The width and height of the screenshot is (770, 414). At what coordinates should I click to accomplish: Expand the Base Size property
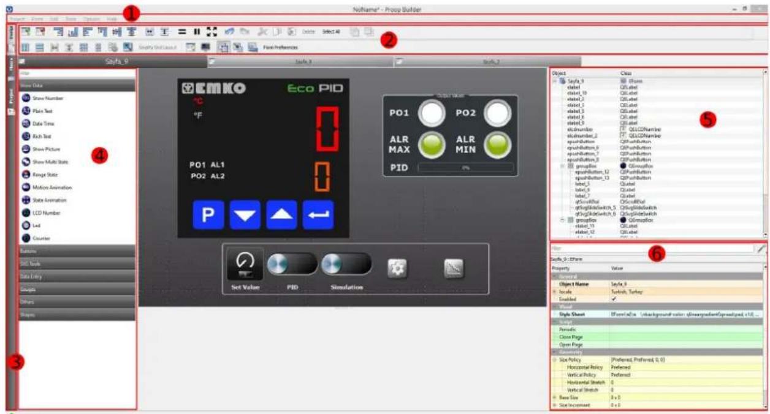[x=554, y=398]
